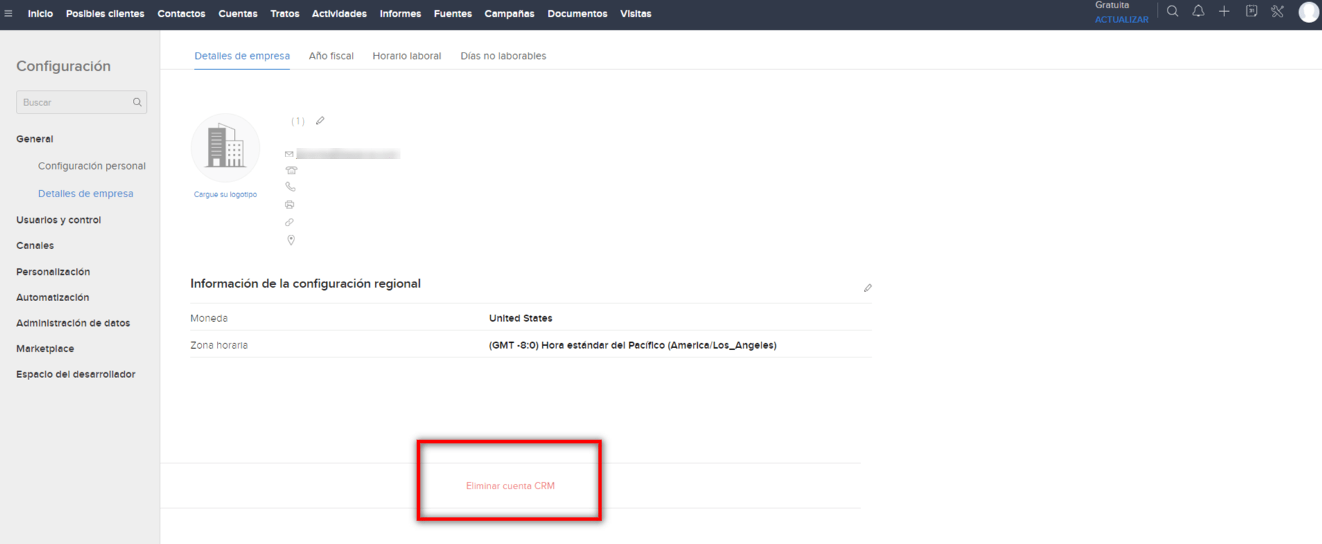Expand Personalización section
The width and height of the screenshot is (1322, 544).
[53, 272]
